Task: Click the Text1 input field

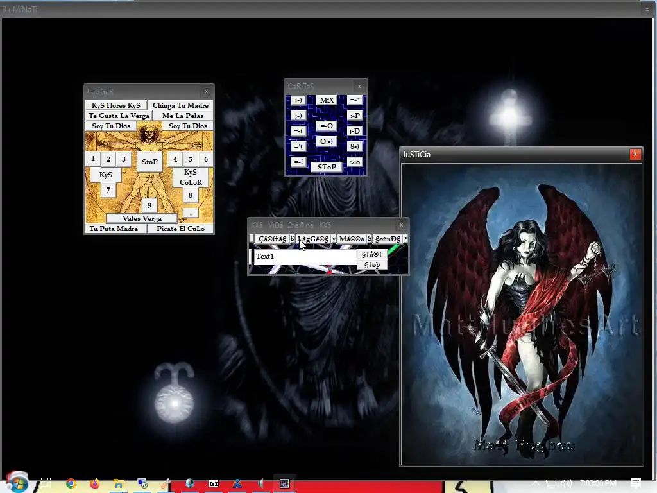Action: tap(305, 257)
